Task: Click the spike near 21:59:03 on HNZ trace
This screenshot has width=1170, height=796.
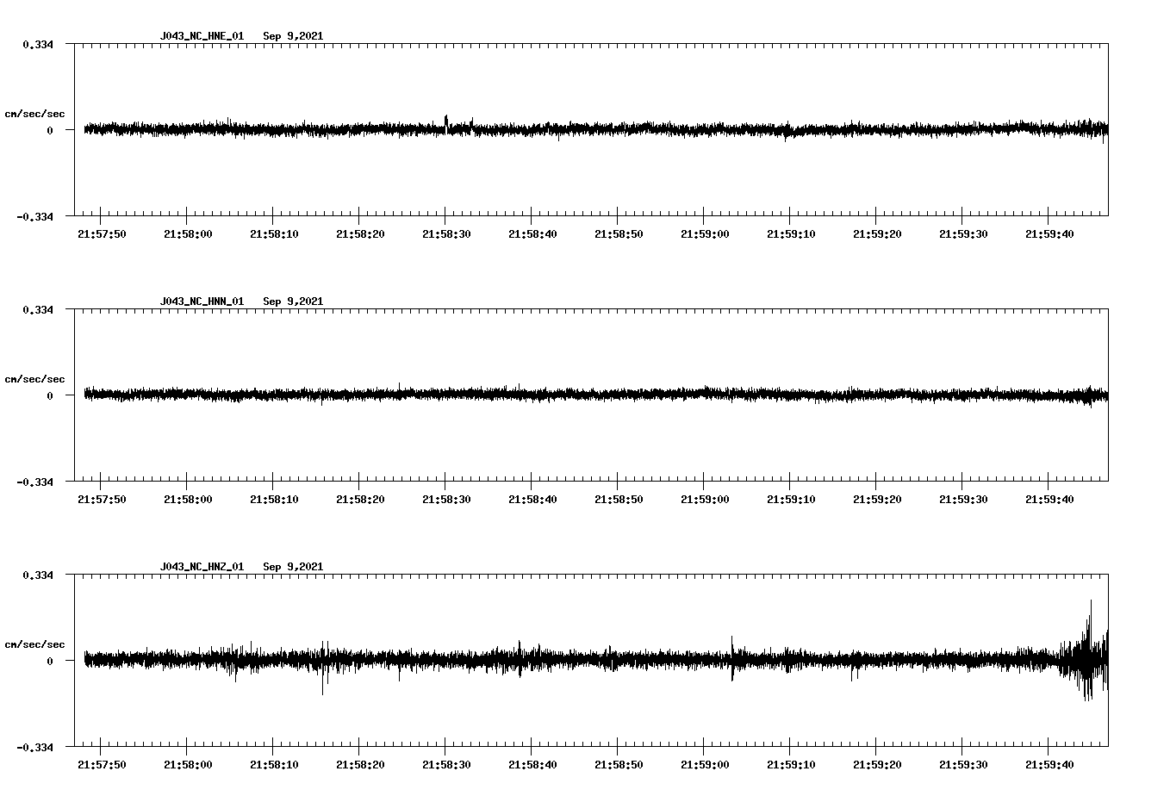Action: pyautogui.click(x=732, y=659)
